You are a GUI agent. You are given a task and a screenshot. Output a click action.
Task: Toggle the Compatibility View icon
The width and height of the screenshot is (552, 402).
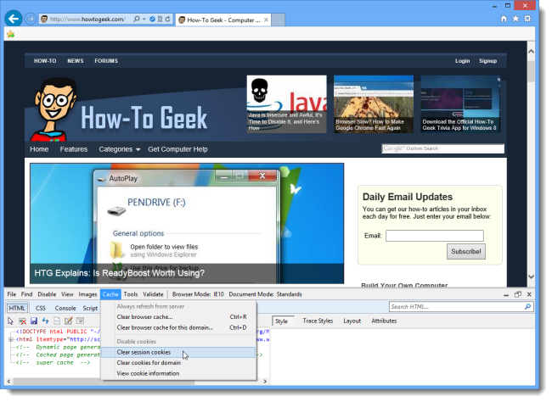[160, 19]
